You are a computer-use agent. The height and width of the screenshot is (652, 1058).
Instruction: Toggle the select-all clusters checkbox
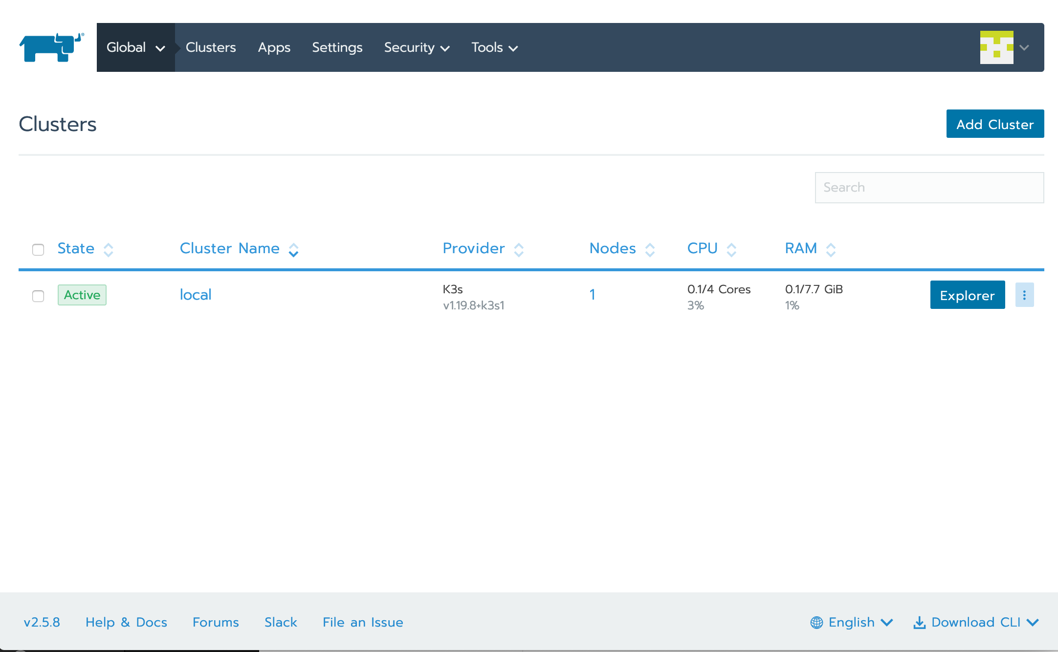38,250
